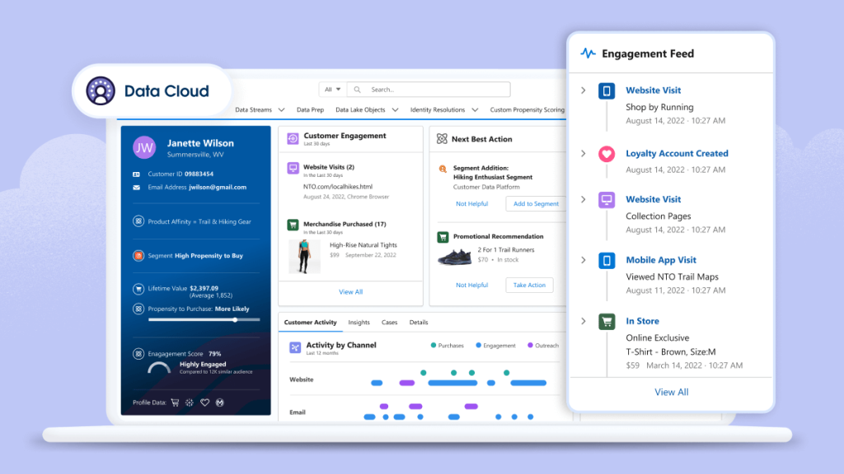This screenshot has width=844, height=474.
Task: Click the Data Cloud logo icon
Action: (101, 91)
